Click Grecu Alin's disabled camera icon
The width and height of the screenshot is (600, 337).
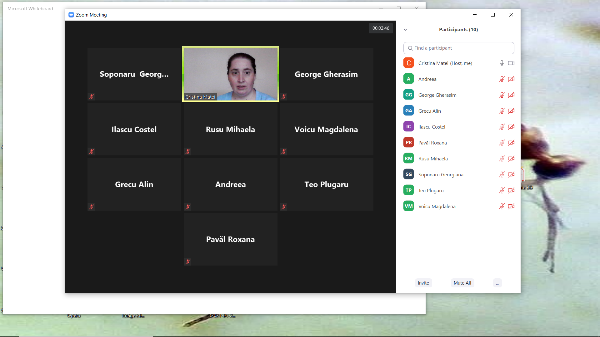pyautogui.click(x=511, y=111)
